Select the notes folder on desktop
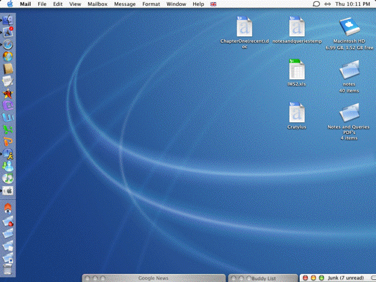Screen dimensions: 376x282 point(348,70)
